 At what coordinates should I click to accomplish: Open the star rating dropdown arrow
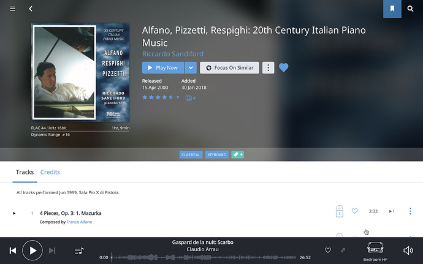[x=178, y=97]
